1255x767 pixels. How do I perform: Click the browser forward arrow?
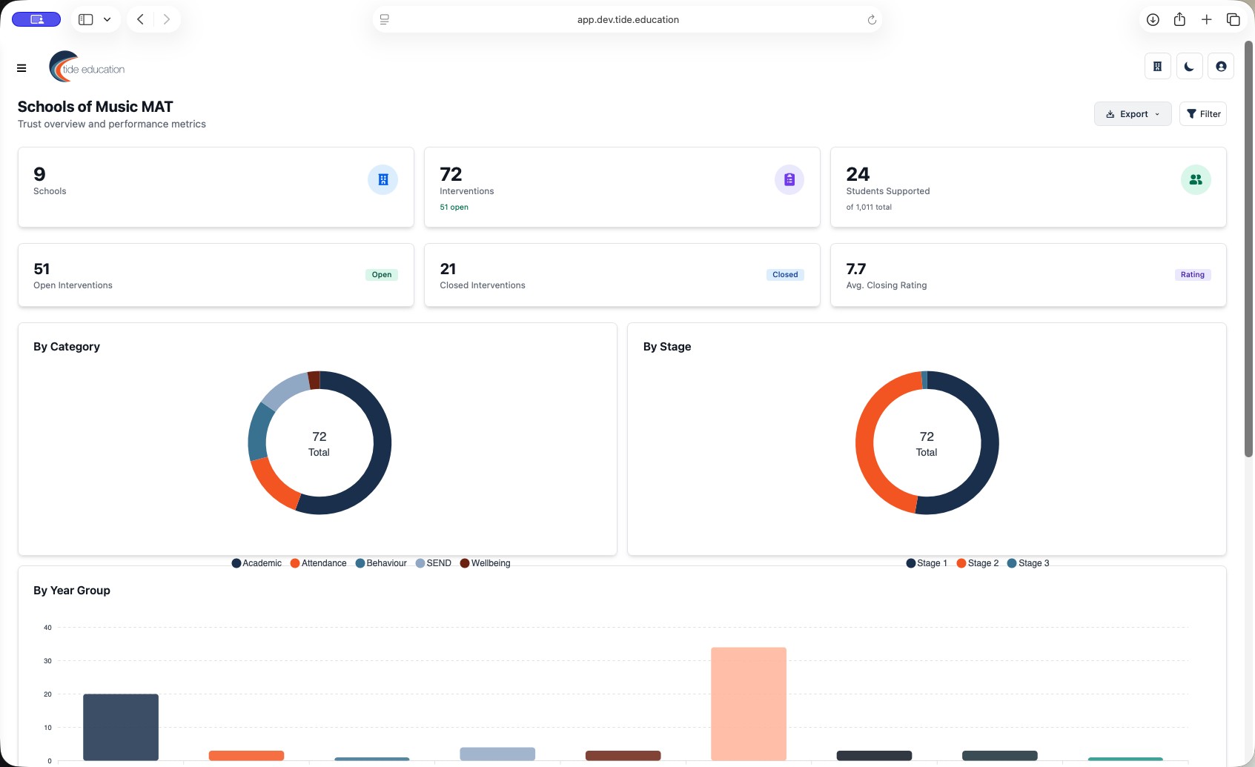[167, 19]
